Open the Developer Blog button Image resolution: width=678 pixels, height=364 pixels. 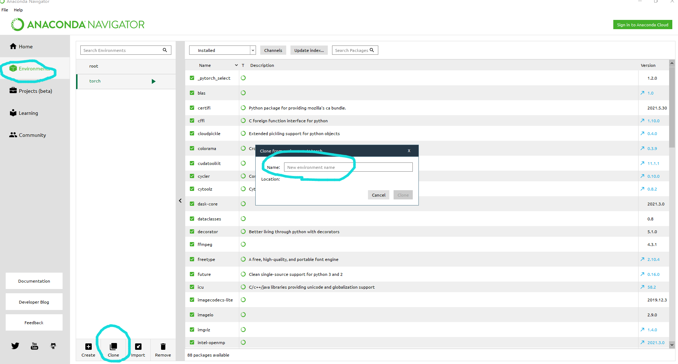(34, 302)
